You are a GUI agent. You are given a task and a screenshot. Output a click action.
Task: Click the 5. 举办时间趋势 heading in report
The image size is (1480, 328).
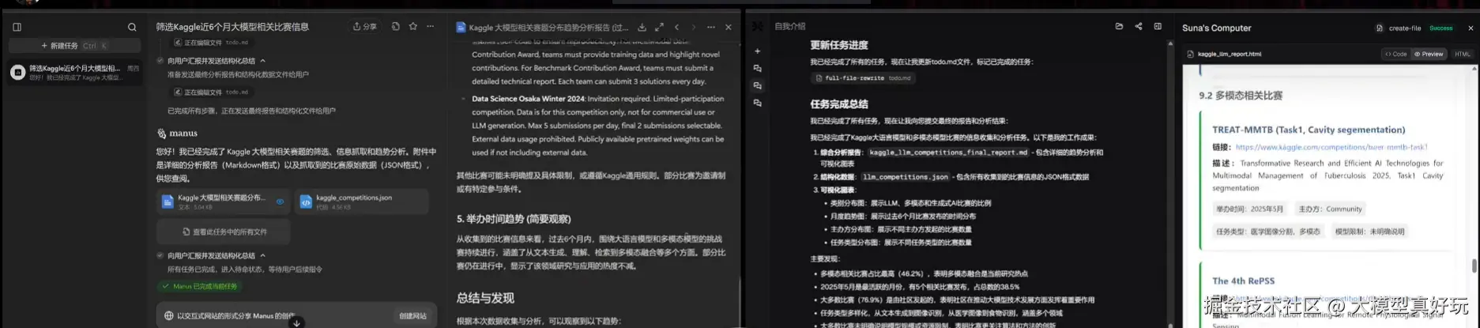(514, 219)
